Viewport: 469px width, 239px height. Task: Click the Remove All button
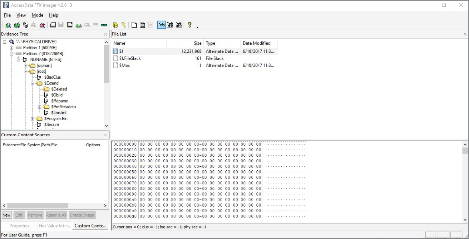[x=56, y=215]
